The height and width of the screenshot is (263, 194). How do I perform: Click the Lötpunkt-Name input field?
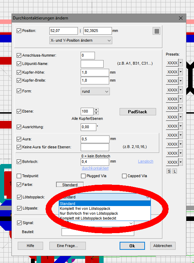point(92,64)
